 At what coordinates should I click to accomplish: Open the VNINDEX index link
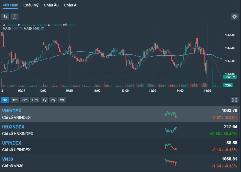click(x=12, y=111)
